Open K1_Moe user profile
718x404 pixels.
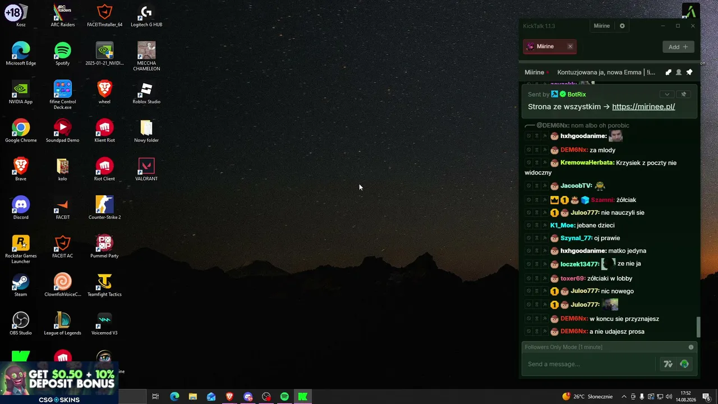point(563,225)
